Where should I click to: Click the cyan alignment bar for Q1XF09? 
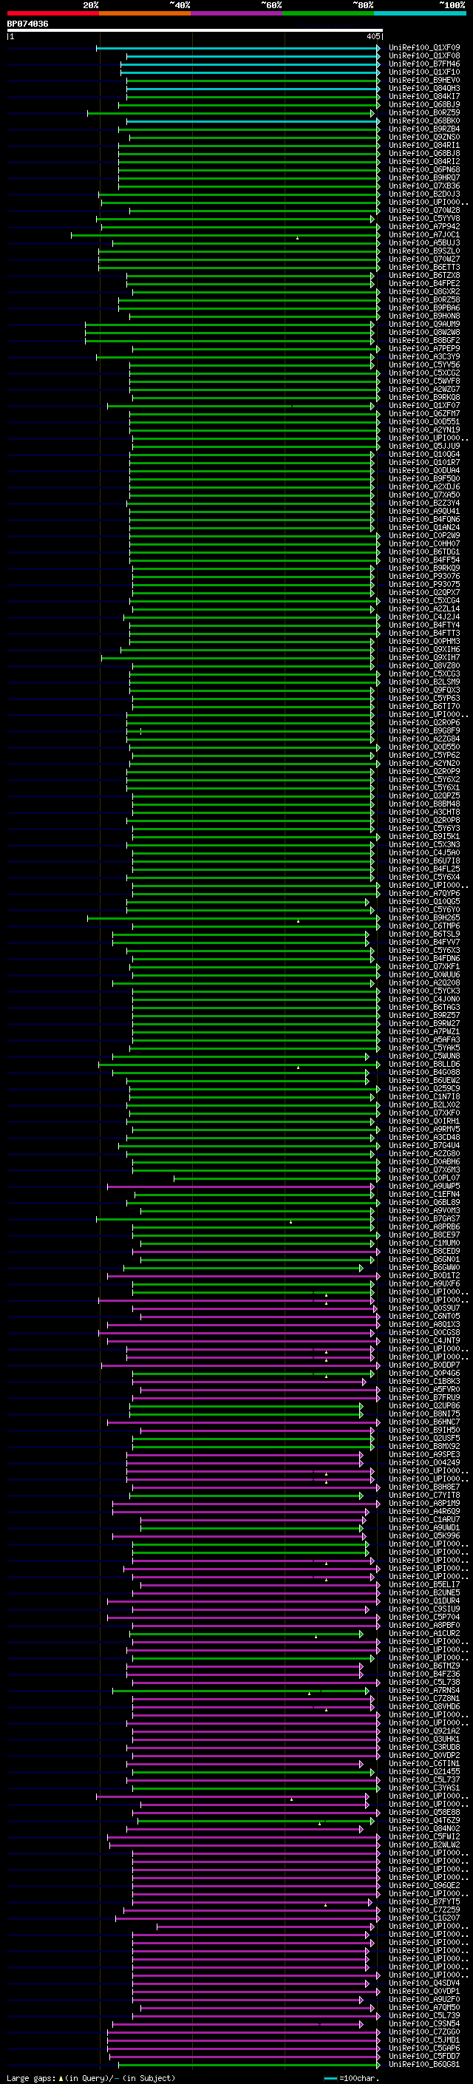[x=238, y=48]
